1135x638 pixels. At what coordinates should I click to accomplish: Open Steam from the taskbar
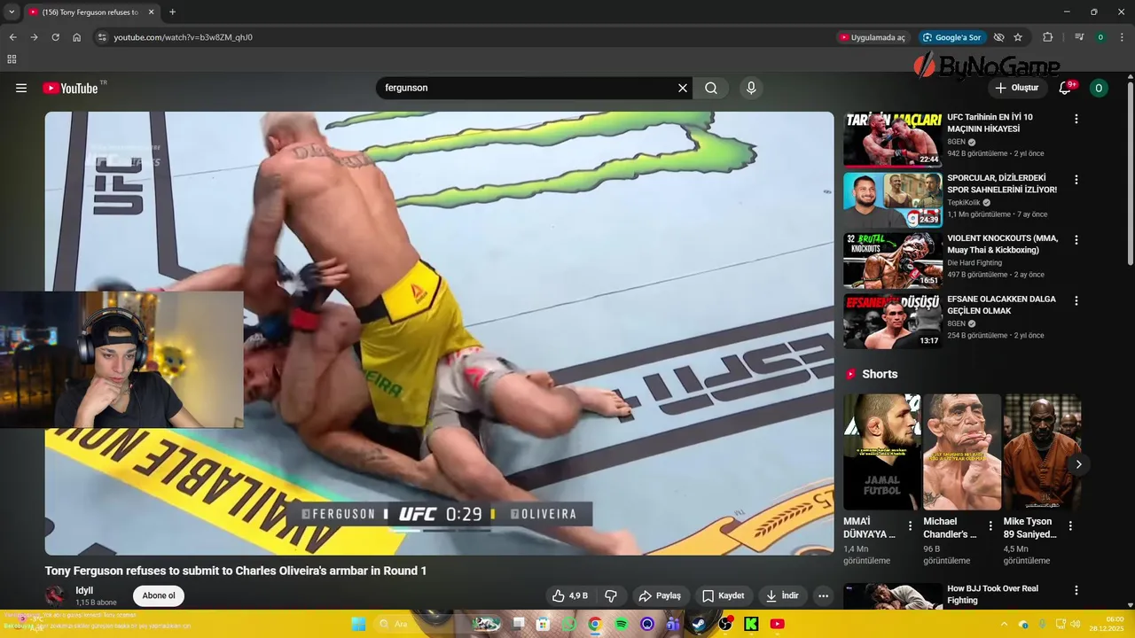click(x=699, y=624)
